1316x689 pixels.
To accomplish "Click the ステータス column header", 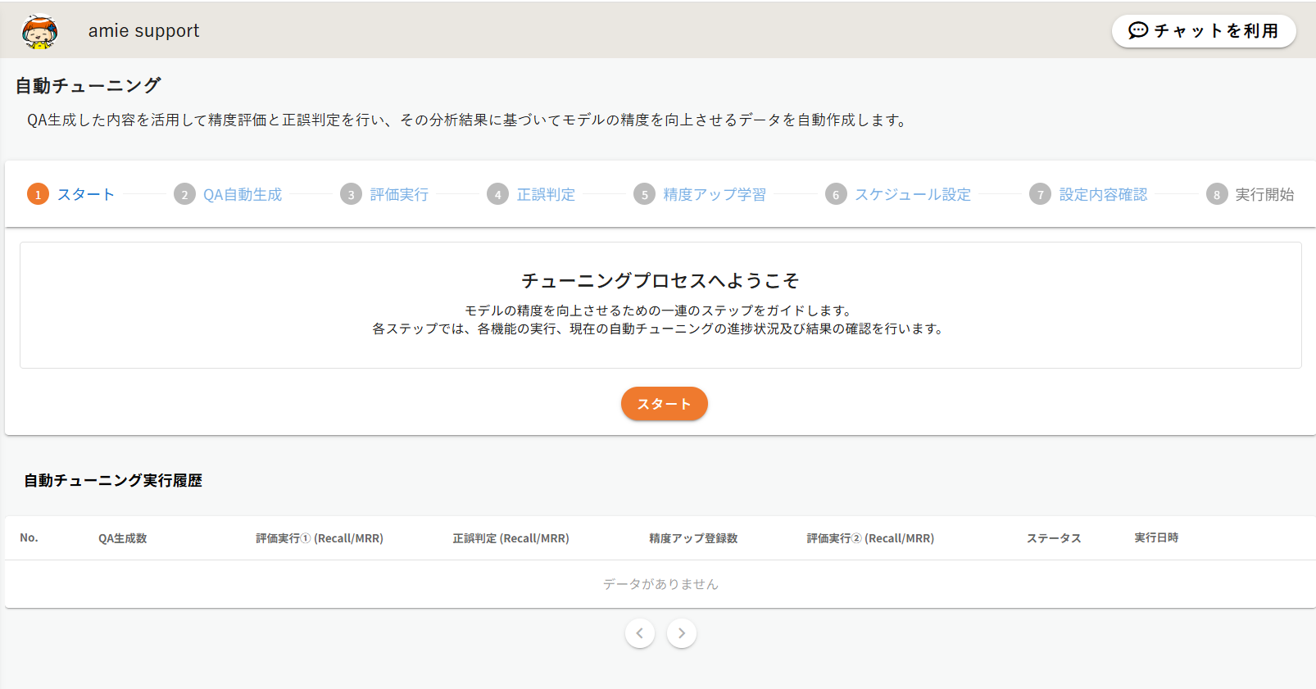I will tap(1054, 538).
